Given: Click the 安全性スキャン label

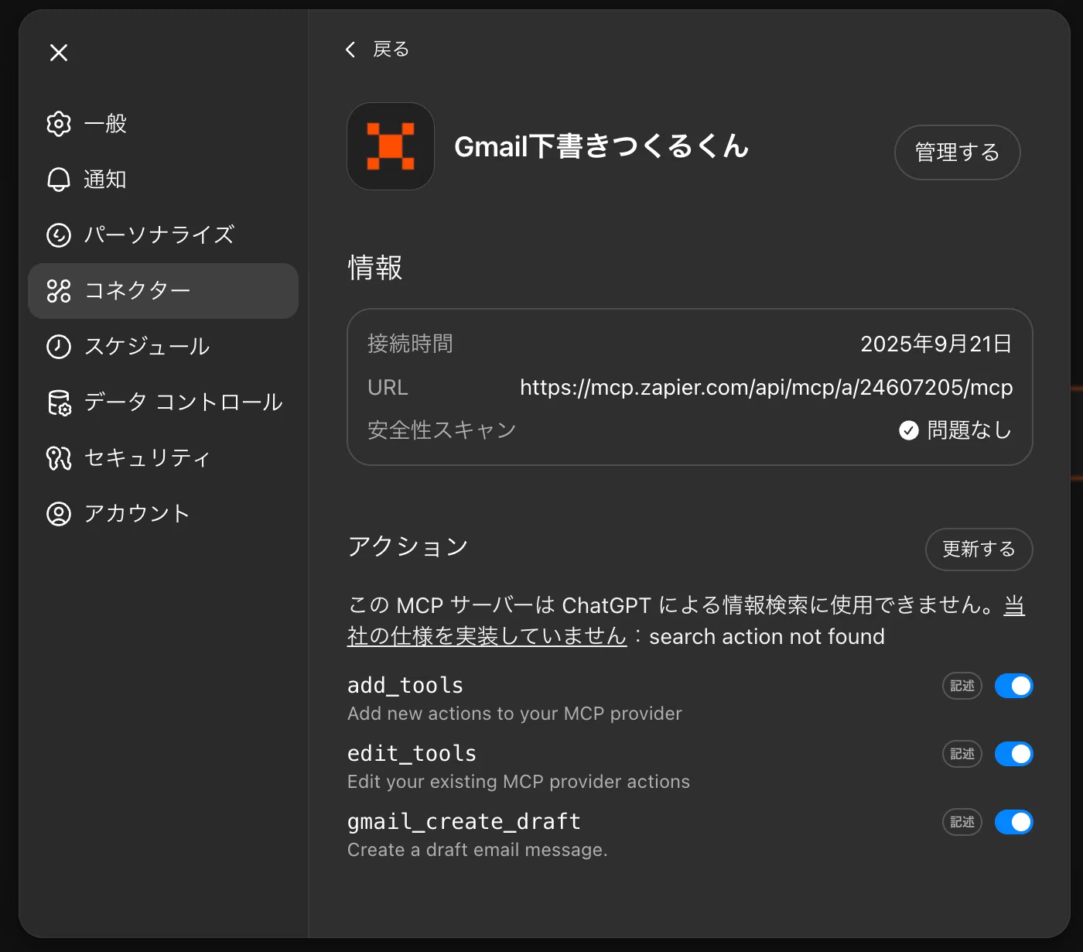Looking at the screenshot, I should (x=442, y=430).
